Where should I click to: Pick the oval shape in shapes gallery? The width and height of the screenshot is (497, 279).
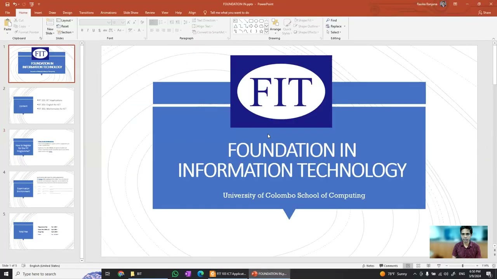[x=256, y=21]
